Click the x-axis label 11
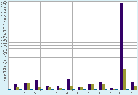The image size is (138, 95). pos(120,93)
